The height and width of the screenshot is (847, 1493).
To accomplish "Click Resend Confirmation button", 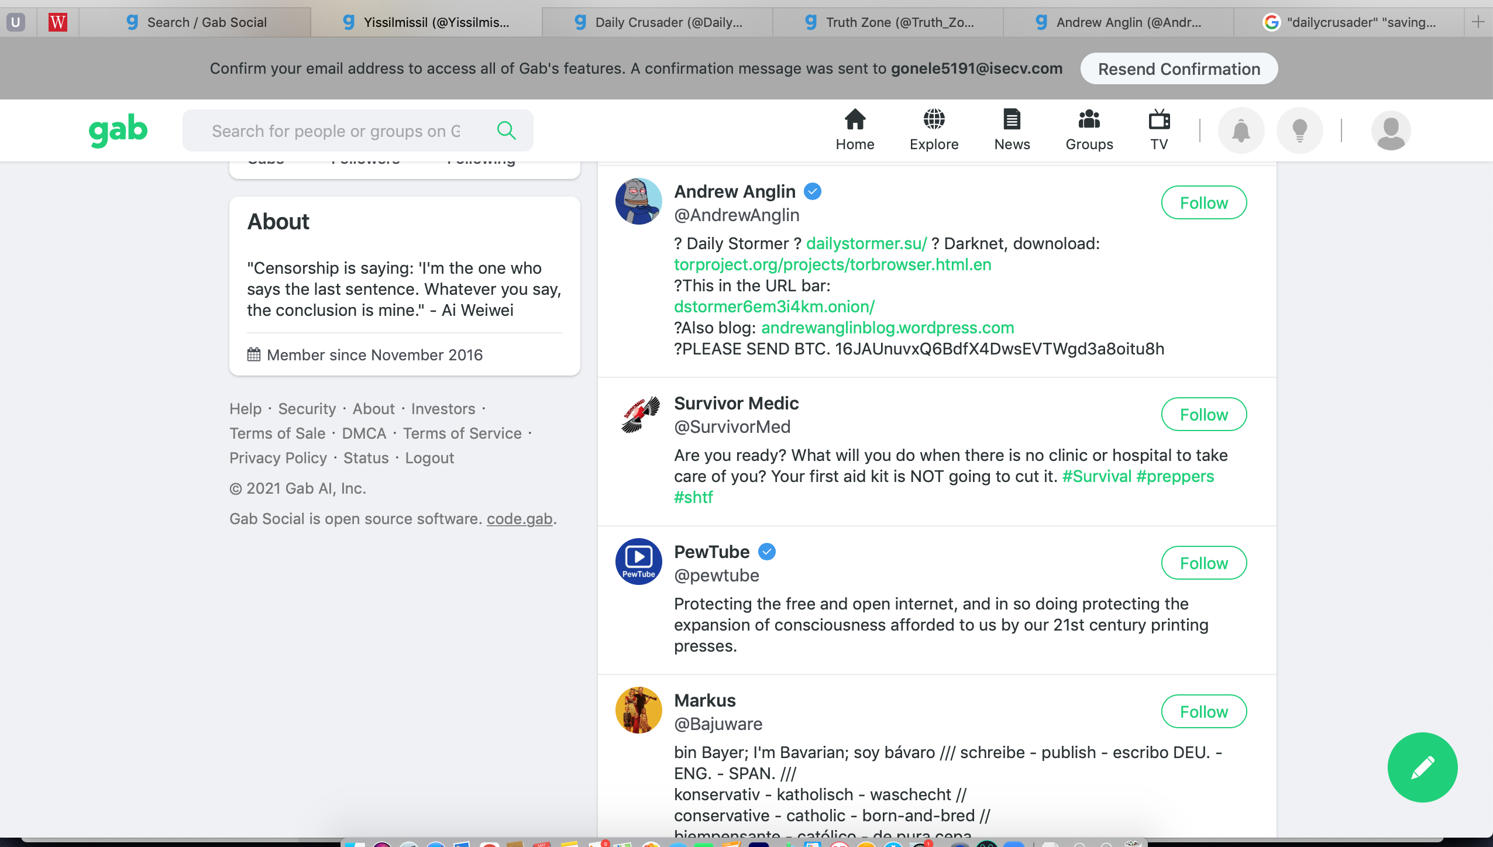I will click(1179, 69).
